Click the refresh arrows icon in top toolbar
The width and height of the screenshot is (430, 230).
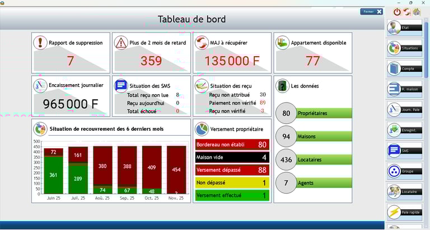click(x=406, y=12)
